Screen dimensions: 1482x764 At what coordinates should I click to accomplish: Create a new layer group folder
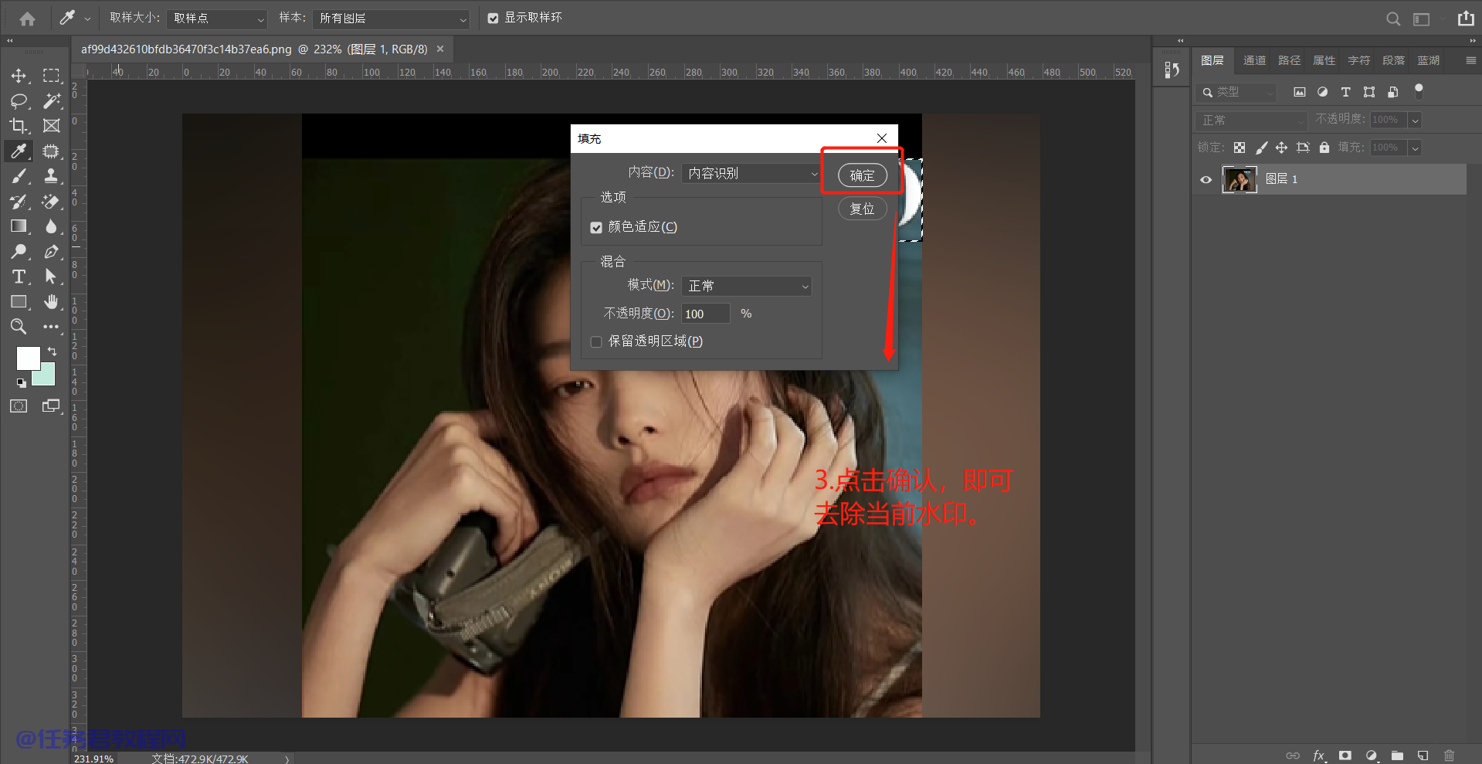click(1397, 756)
